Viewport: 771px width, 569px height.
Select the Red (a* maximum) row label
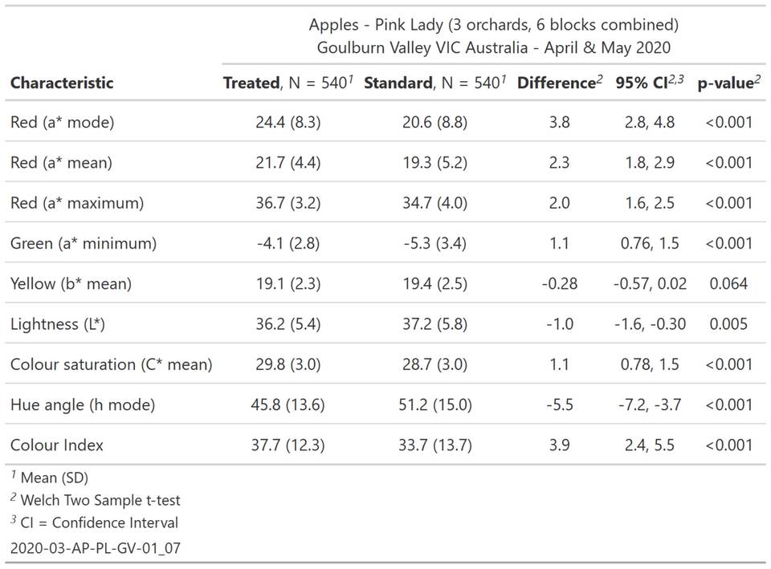[x=76, y=202]
